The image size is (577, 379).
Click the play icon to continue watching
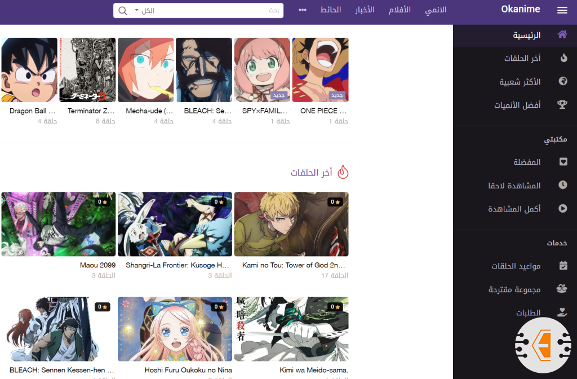click(x=563, y=209)
